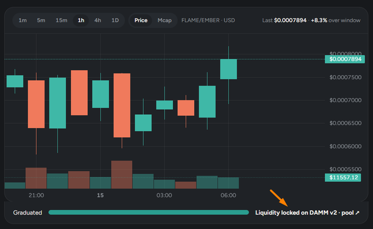Click the $0.0005500 axis label
Viewport: 373px width, 229px height.
coord(346,169)
